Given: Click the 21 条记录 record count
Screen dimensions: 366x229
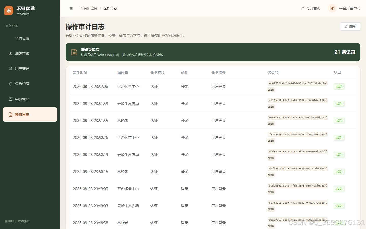Looking at the screenshot, I should pyautogui.click(x=345, y=52).
